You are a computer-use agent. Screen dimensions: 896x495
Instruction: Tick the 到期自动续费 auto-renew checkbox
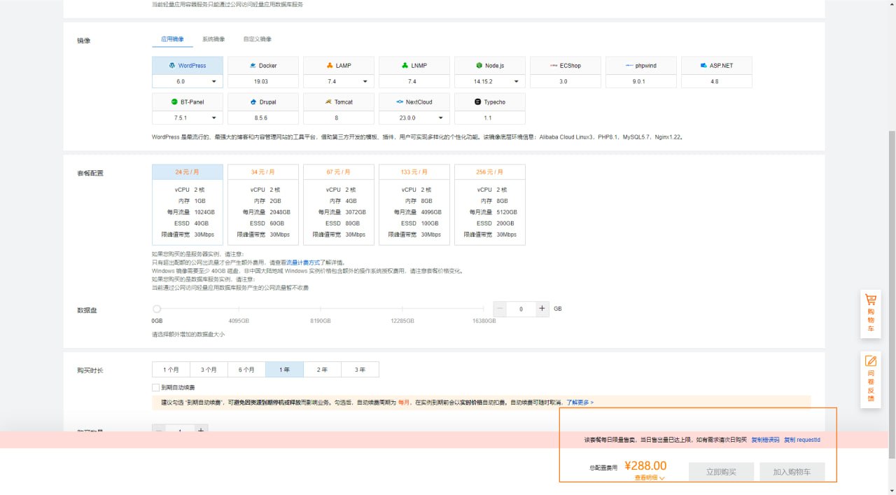pos(155,387)
